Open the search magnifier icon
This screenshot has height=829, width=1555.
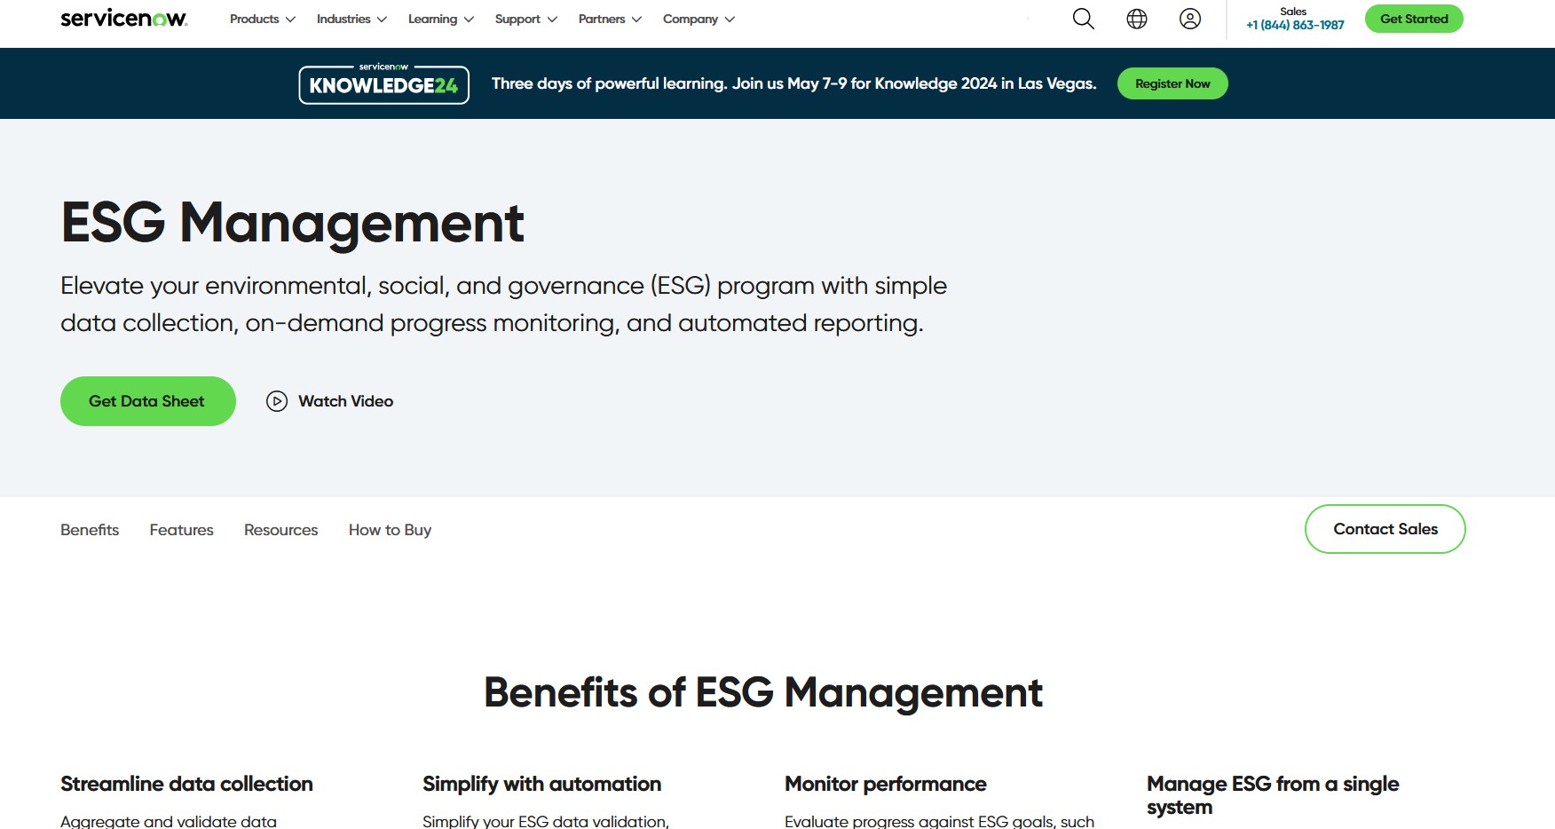pos(1083,19)
